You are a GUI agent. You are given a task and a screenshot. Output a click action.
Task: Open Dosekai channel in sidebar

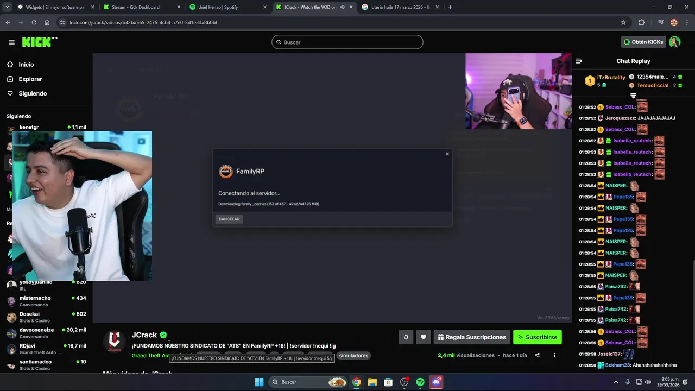(46, 317)
